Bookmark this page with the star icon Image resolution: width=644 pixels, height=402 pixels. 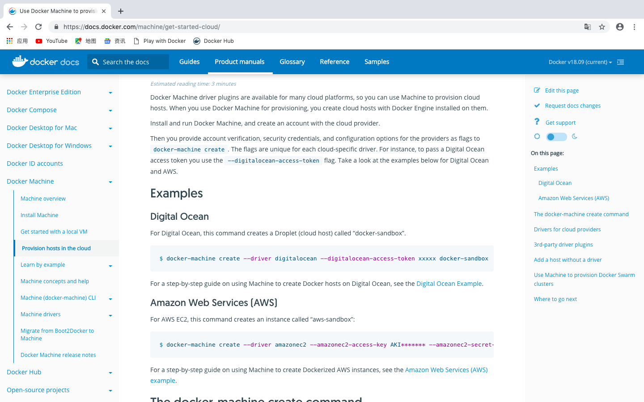tap(602, 27)
